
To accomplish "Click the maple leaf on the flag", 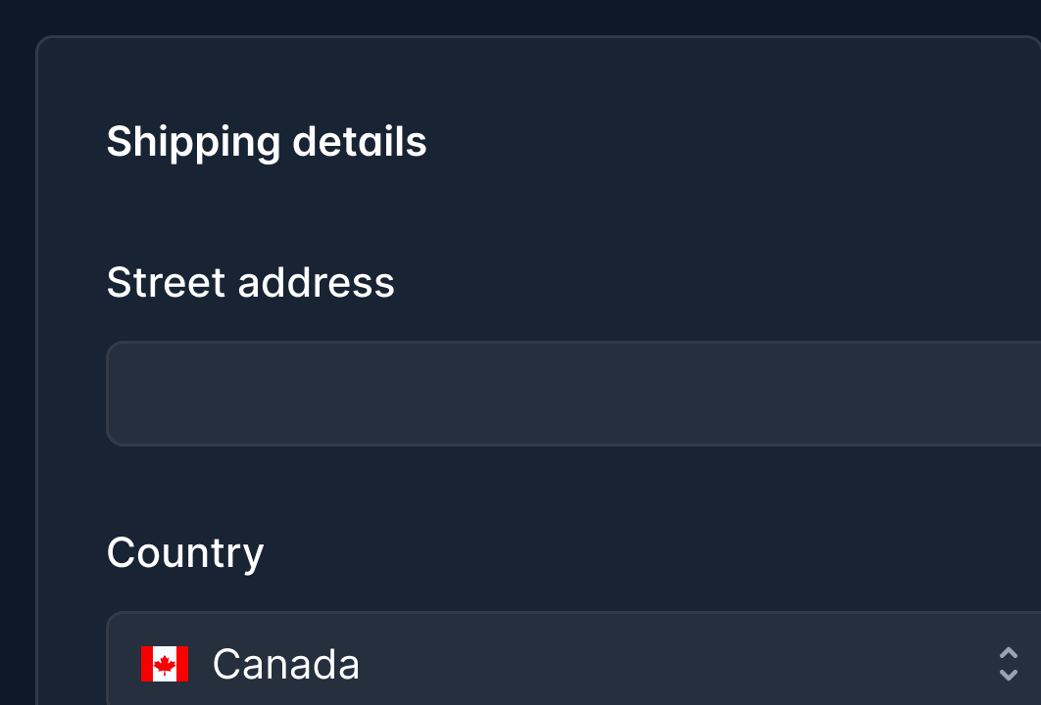I will [x=165, y=664].
